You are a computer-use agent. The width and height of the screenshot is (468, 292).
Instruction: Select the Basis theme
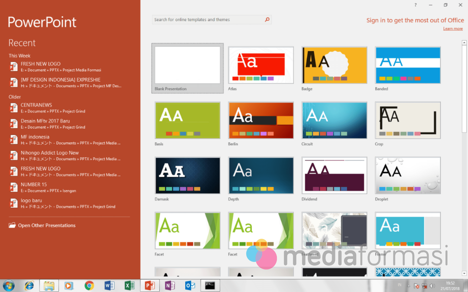pos(187,120)
